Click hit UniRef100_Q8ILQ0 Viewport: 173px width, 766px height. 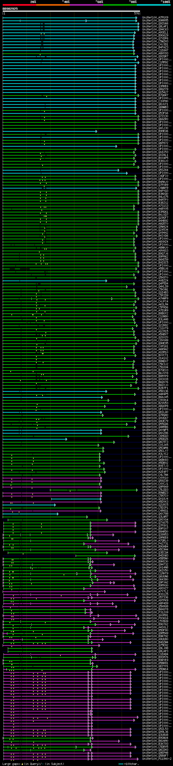coord(155,412)
